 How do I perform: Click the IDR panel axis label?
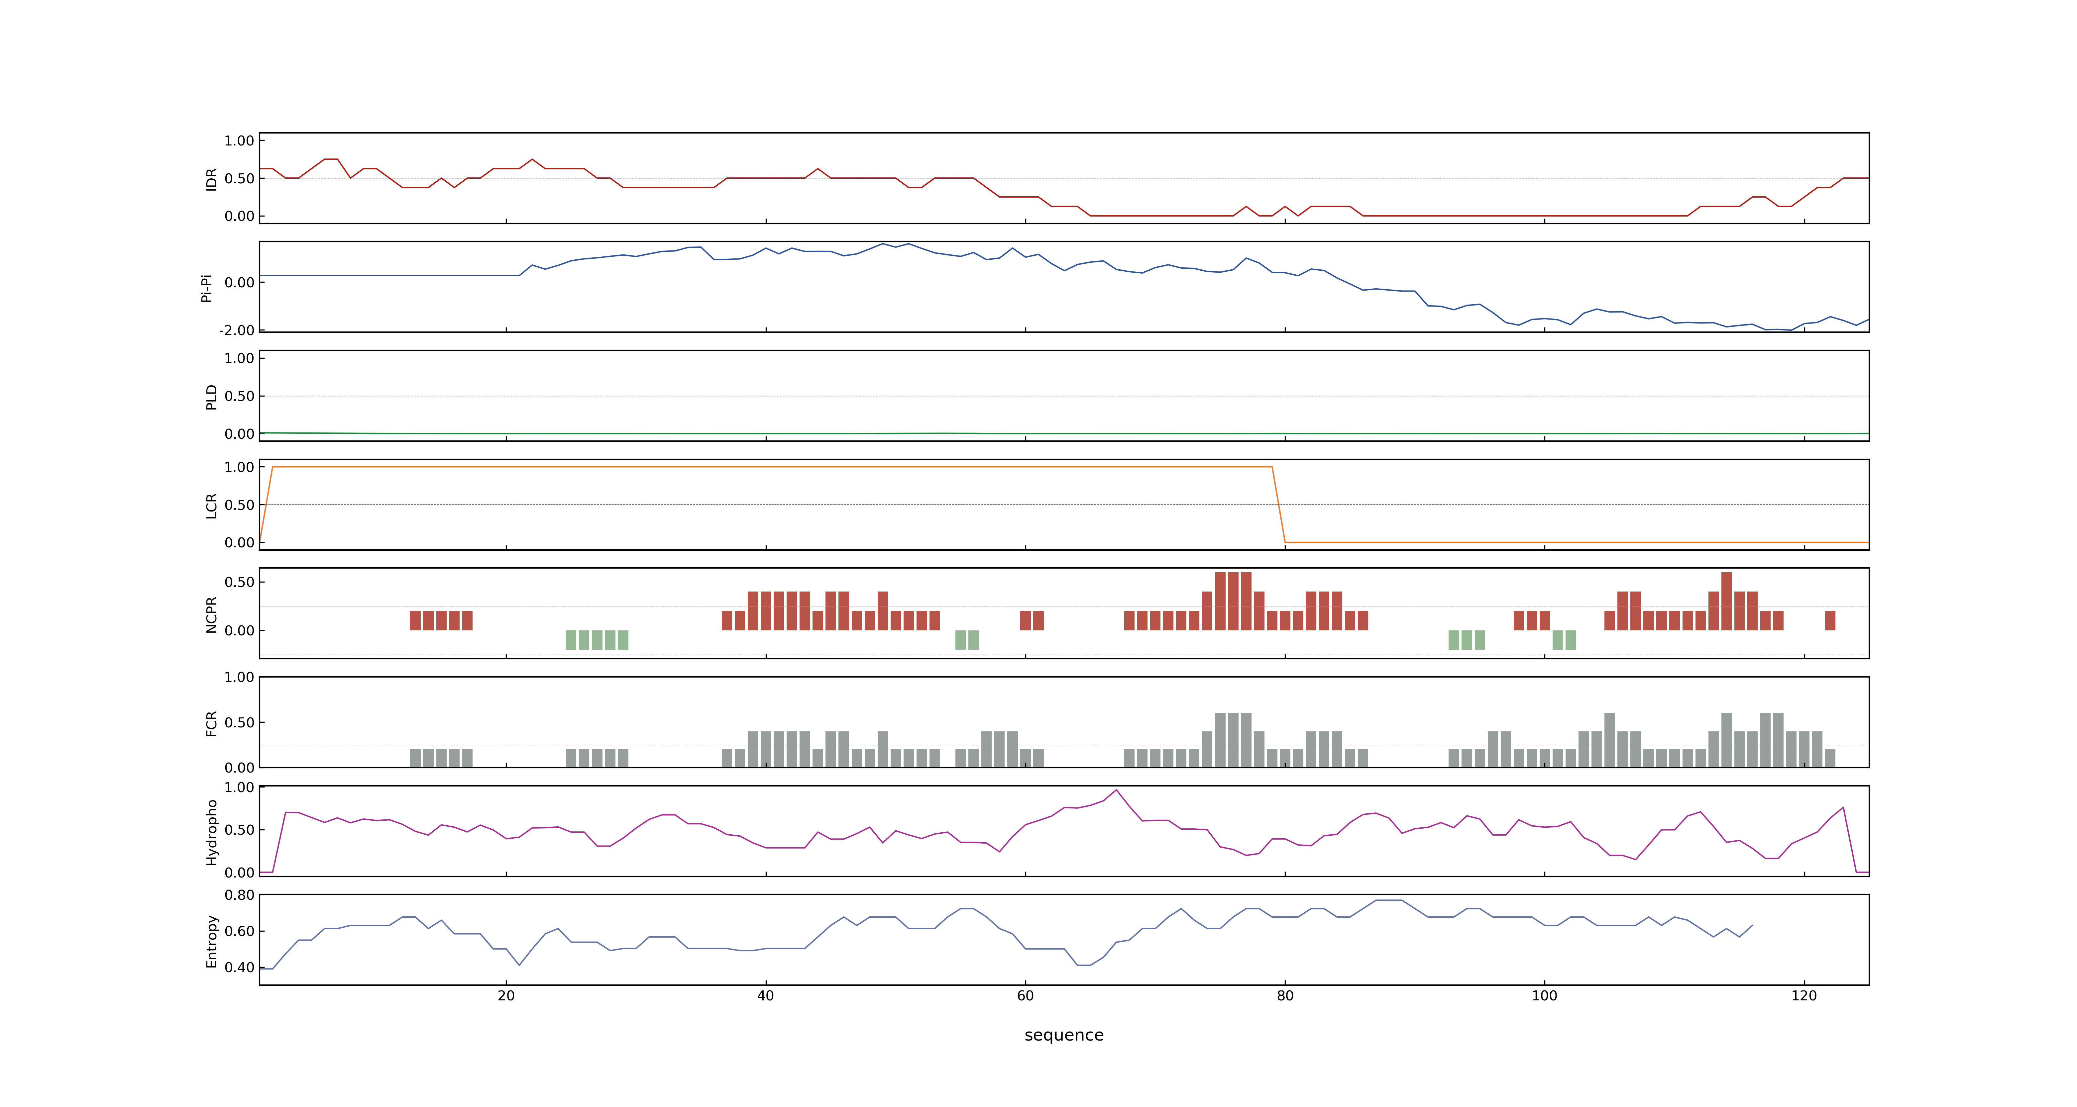click(x=212, y=179)
